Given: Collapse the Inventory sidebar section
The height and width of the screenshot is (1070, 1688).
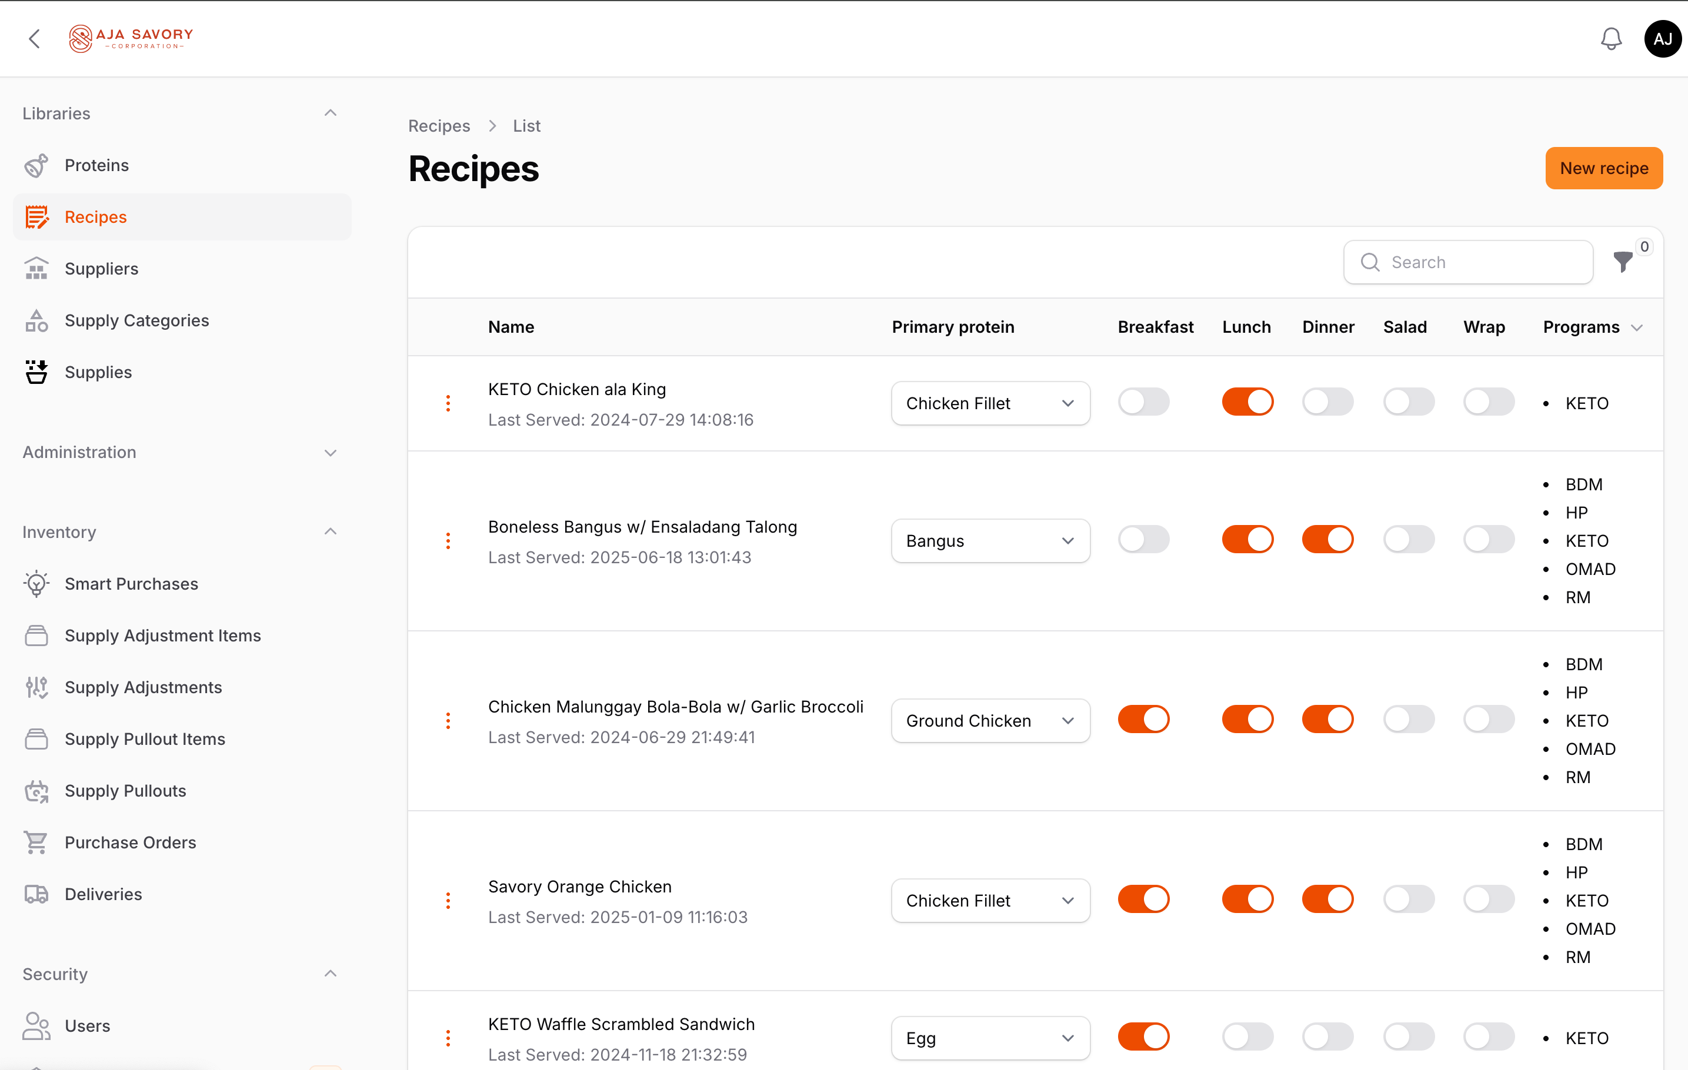Looking at the screenshot, I should tap(330, 531).
